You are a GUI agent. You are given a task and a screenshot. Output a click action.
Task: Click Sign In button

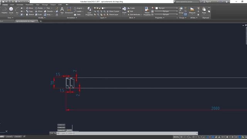[208, 2]
